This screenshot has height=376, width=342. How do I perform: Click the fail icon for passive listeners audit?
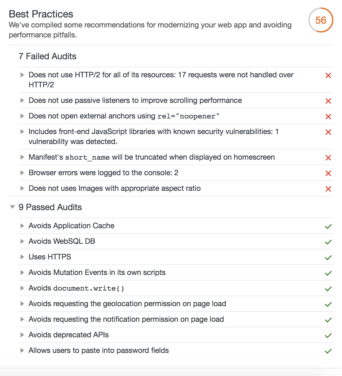point(328,101)
